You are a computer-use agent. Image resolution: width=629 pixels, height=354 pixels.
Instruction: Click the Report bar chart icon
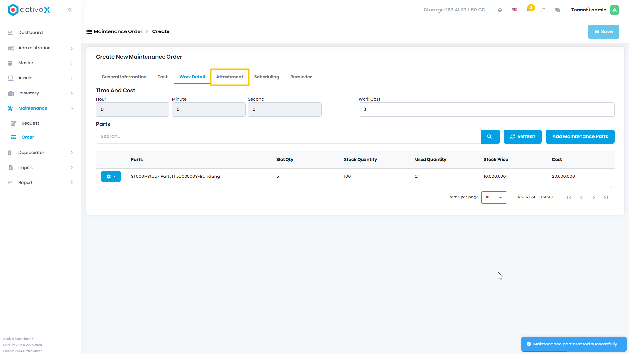[10, 183]
